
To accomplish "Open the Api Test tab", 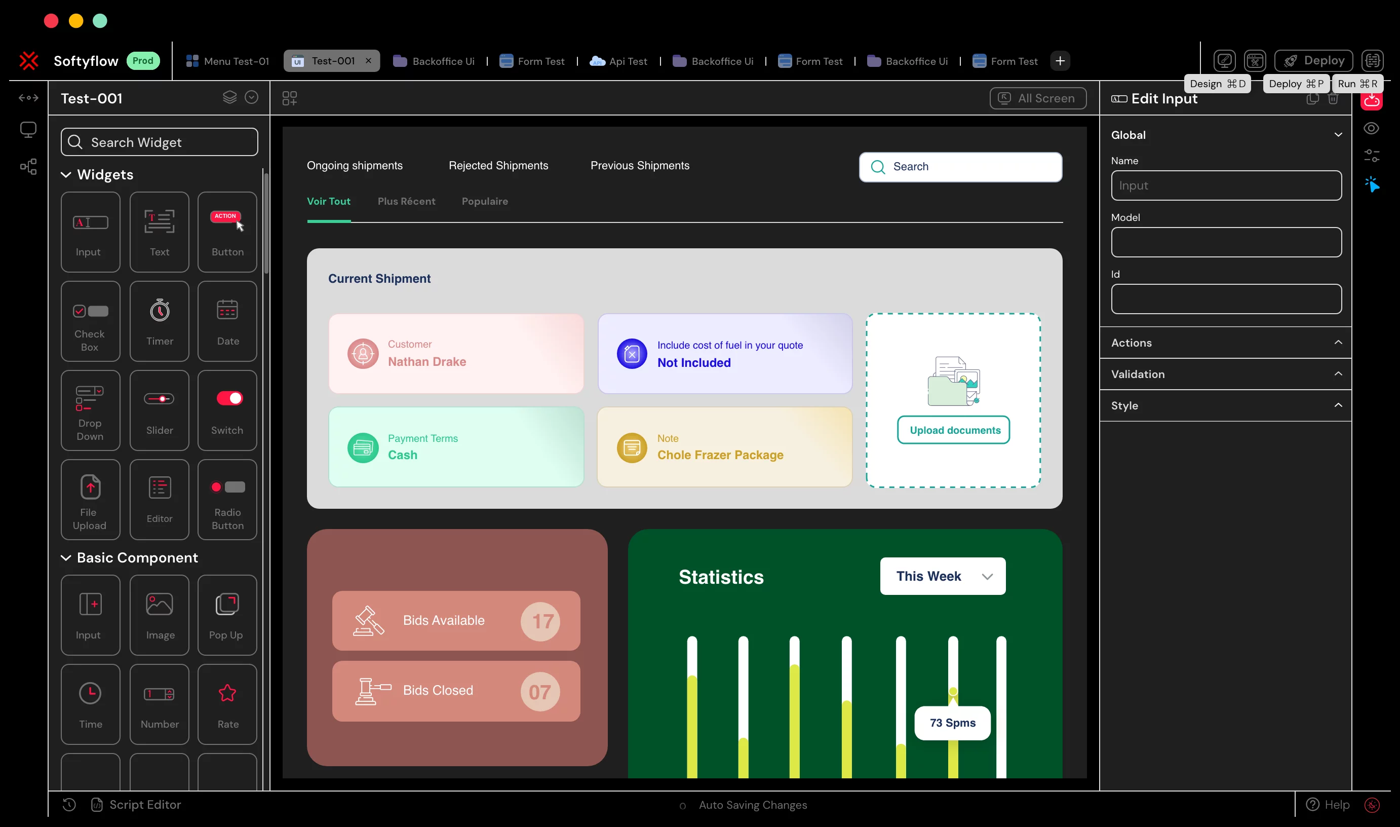I will [618, 61].
